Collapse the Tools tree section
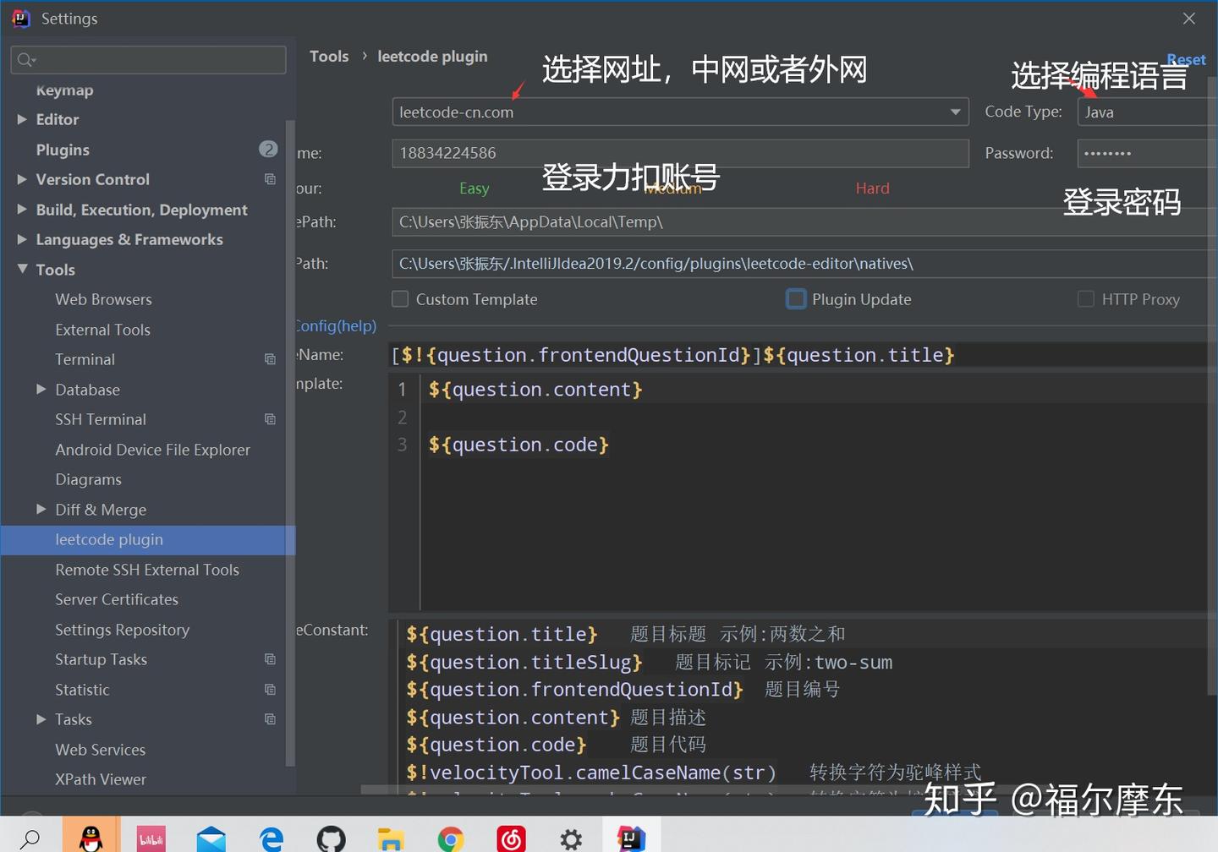1218x852 pixels. [23, 269]
